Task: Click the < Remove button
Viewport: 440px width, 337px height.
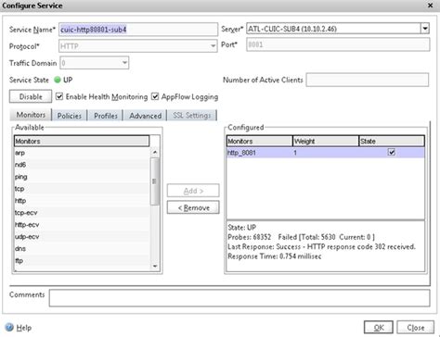Action: tap(193, 207)
